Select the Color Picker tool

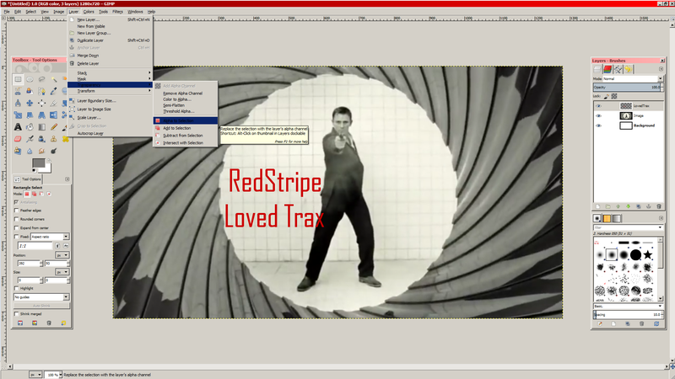pyautogui.click(x=53, y=91)
